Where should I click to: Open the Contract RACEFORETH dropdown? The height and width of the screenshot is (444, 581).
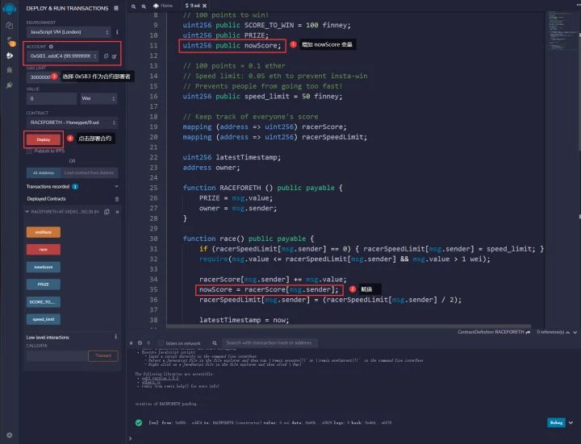(x=72, y=122)
